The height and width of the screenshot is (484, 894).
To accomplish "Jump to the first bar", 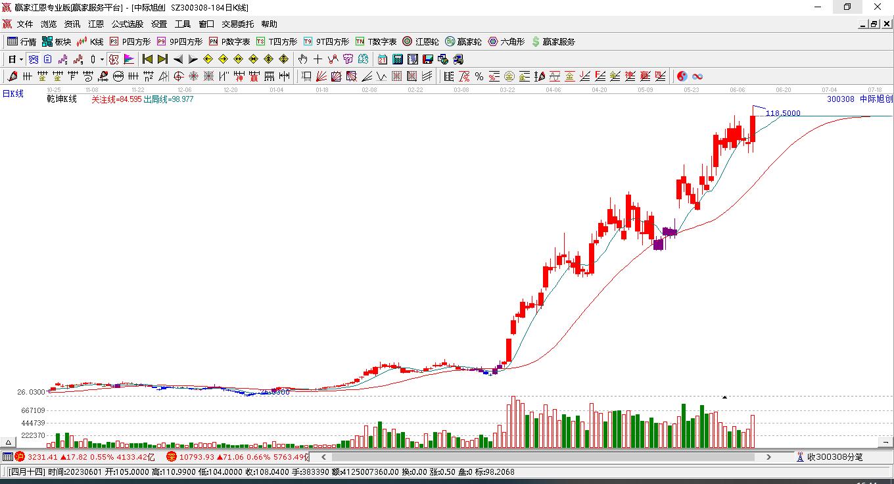I will pos(147,59).
